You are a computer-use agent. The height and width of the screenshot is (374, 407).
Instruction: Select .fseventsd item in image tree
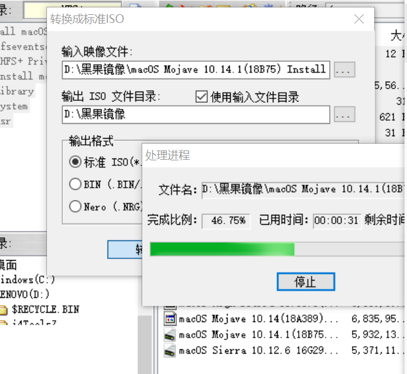click(24, 47)
